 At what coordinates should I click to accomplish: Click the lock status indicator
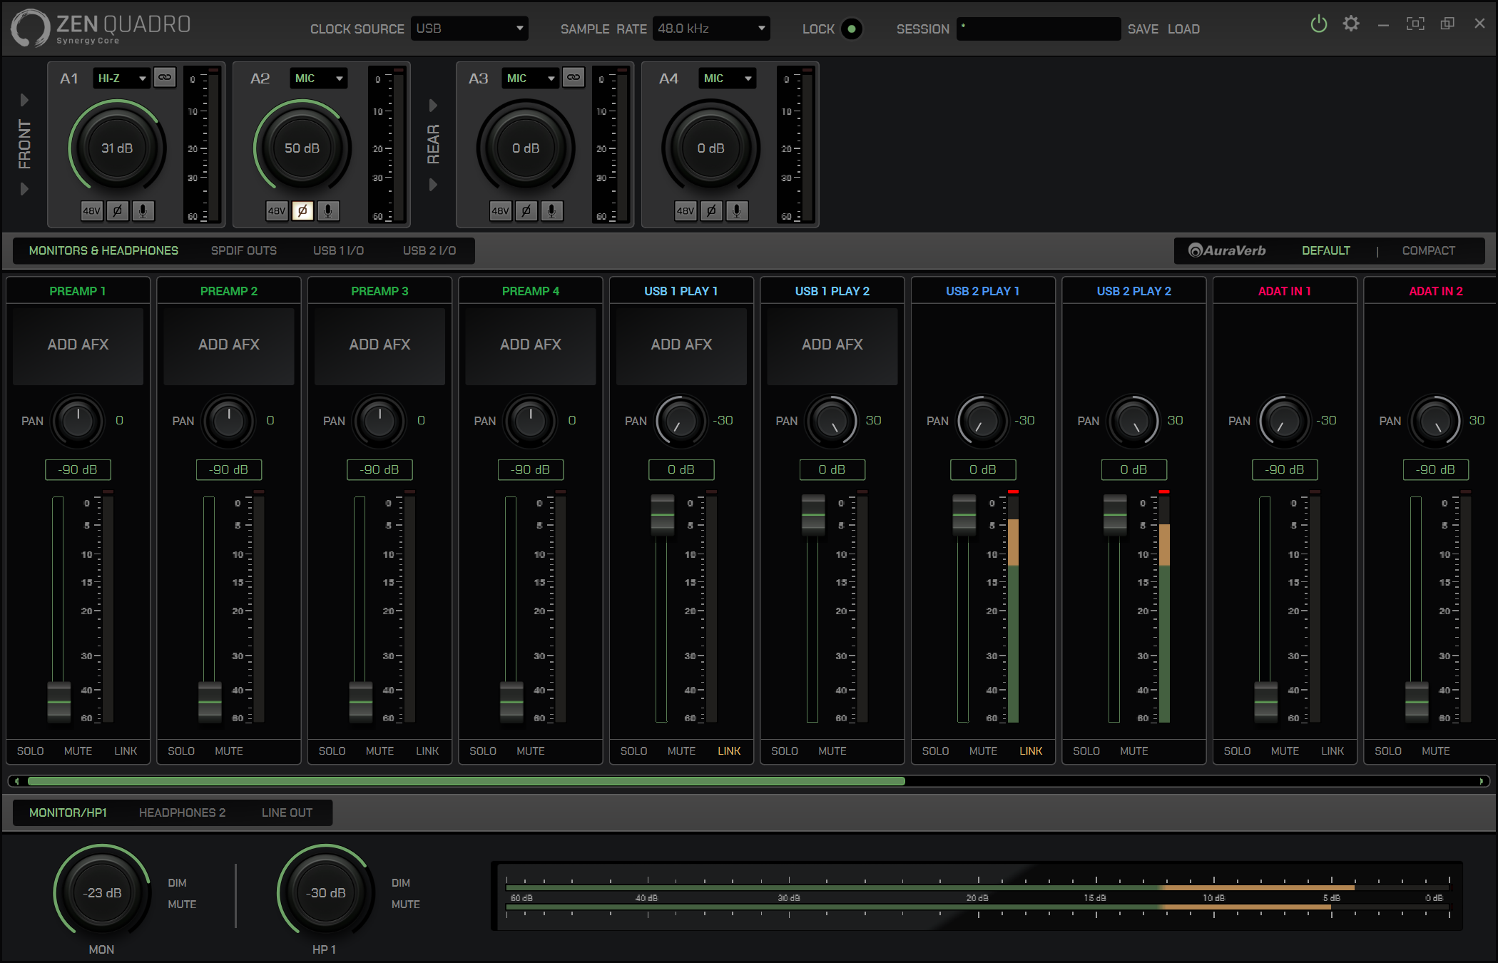[x=851, y=29]
